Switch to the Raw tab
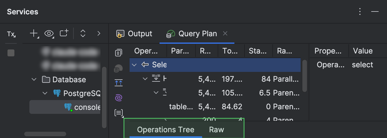 pos(217,130)
